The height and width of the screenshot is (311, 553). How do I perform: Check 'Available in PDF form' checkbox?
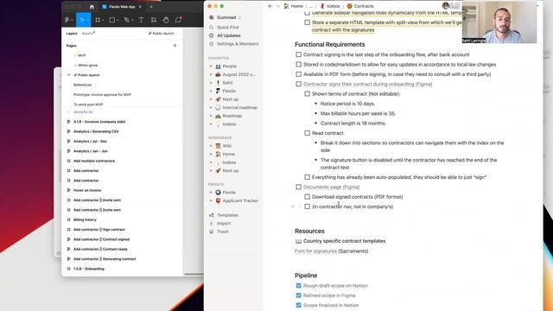299,74
